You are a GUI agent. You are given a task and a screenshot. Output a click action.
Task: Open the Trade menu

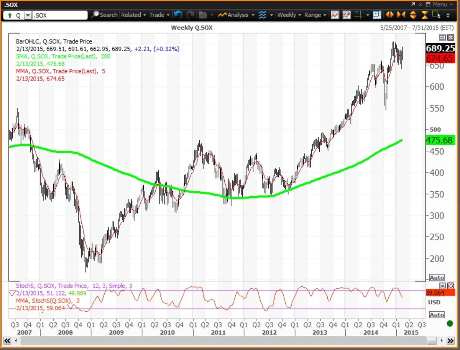click(x=159, y=15)
